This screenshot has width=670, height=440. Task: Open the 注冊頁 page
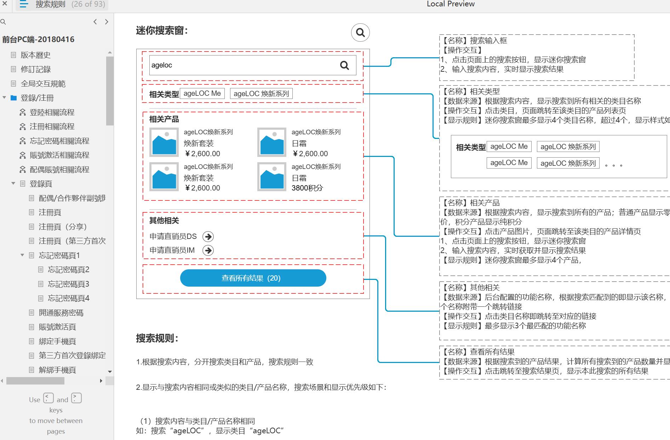50,212
